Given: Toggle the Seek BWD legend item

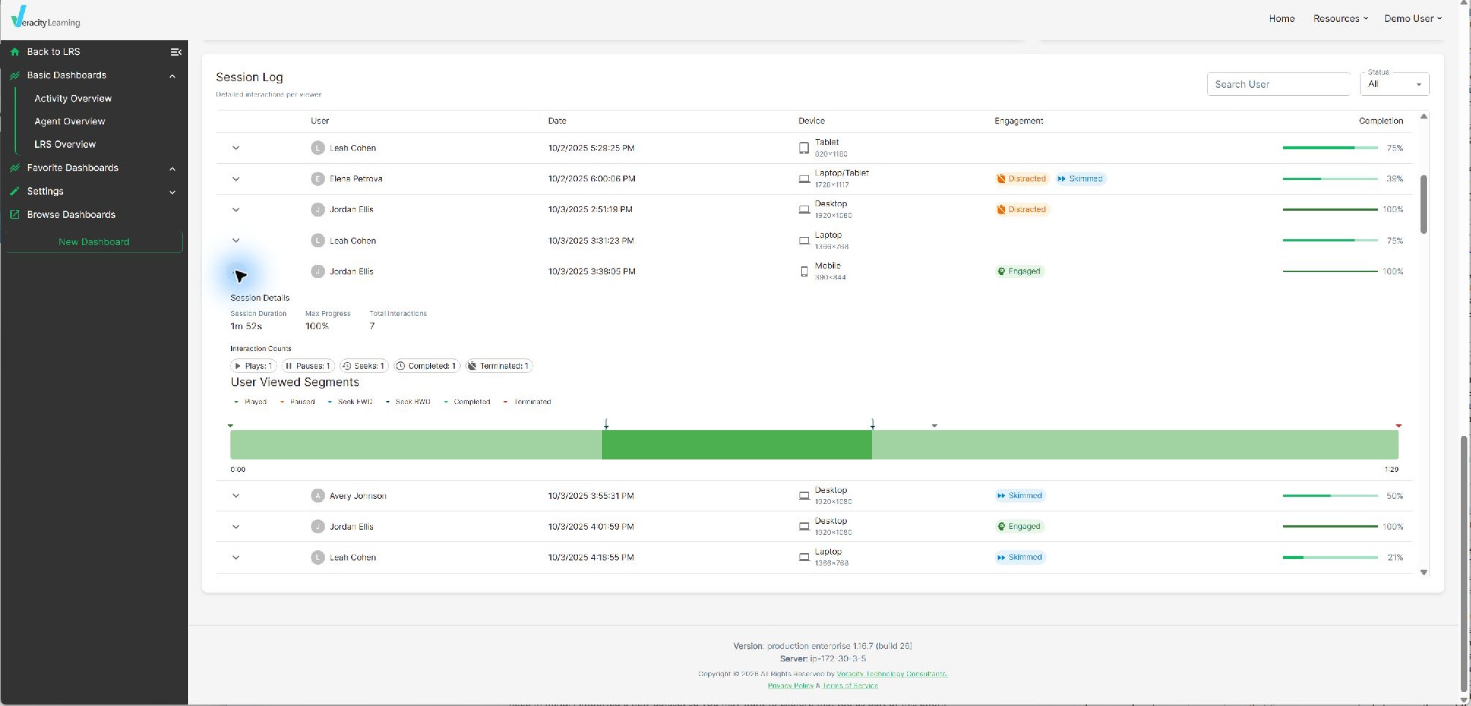Looking at the screenshot, I should coord(408,402).
